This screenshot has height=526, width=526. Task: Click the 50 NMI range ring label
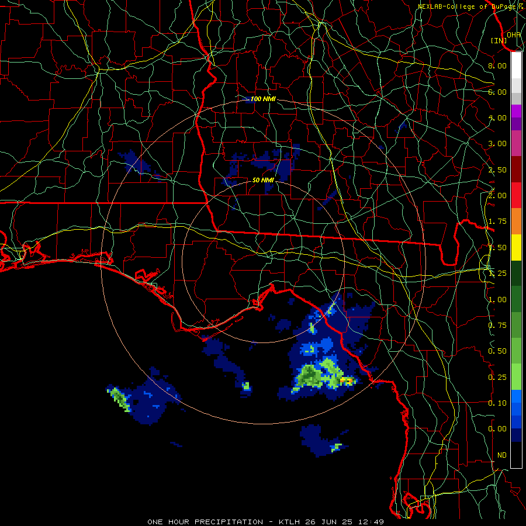click(x=263, y=180)
